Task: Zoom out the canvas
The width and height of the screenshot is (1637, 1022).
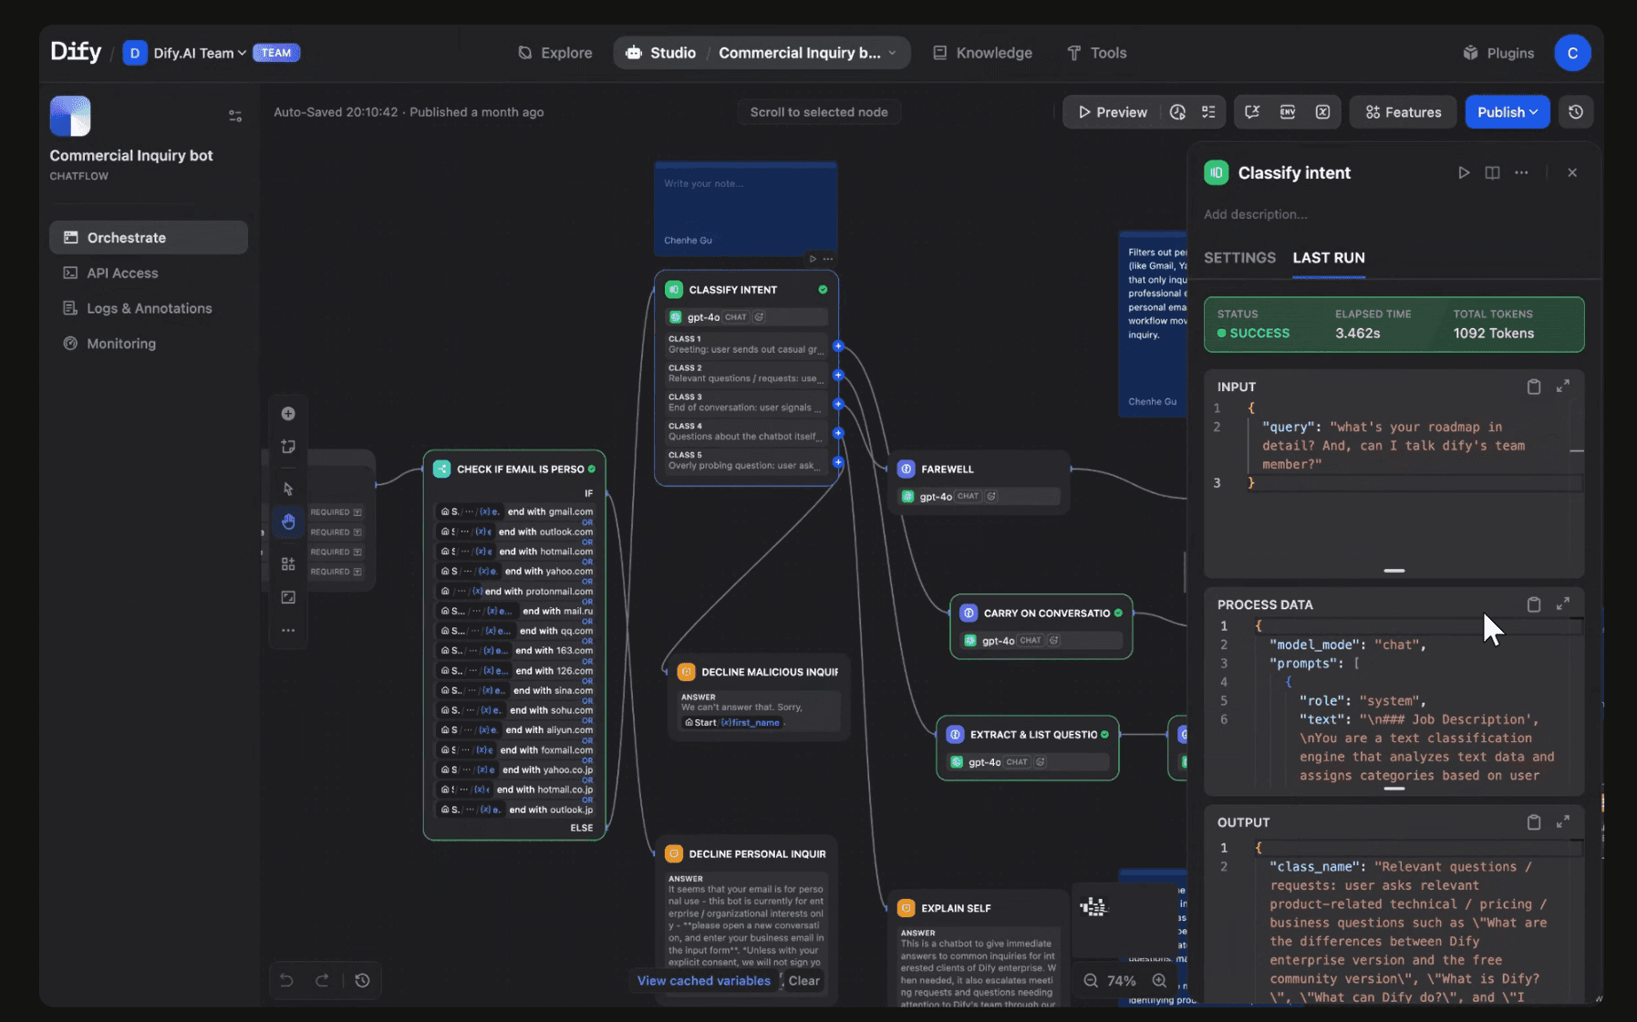Action: (x=1091, y=981)
